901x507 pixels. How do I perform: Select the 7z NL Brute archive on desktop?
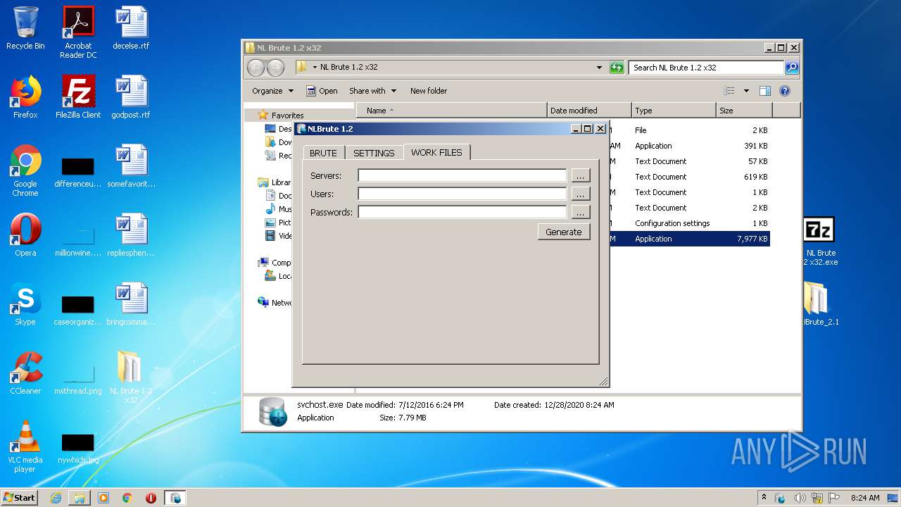click(819, 241)
